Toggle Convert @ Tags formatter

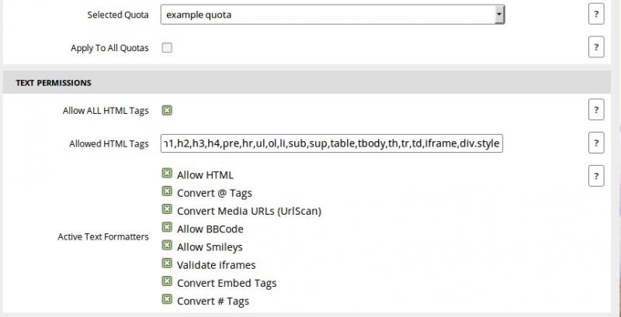(167, 192)
